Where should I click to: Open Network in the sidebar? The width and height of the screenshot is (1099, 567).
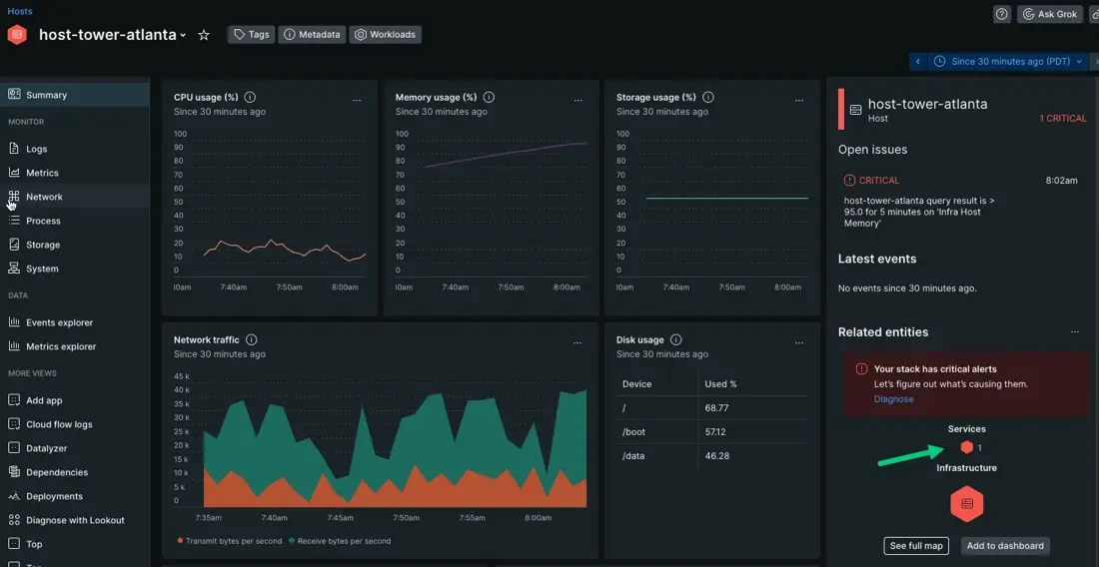click(x=44, y=197)
